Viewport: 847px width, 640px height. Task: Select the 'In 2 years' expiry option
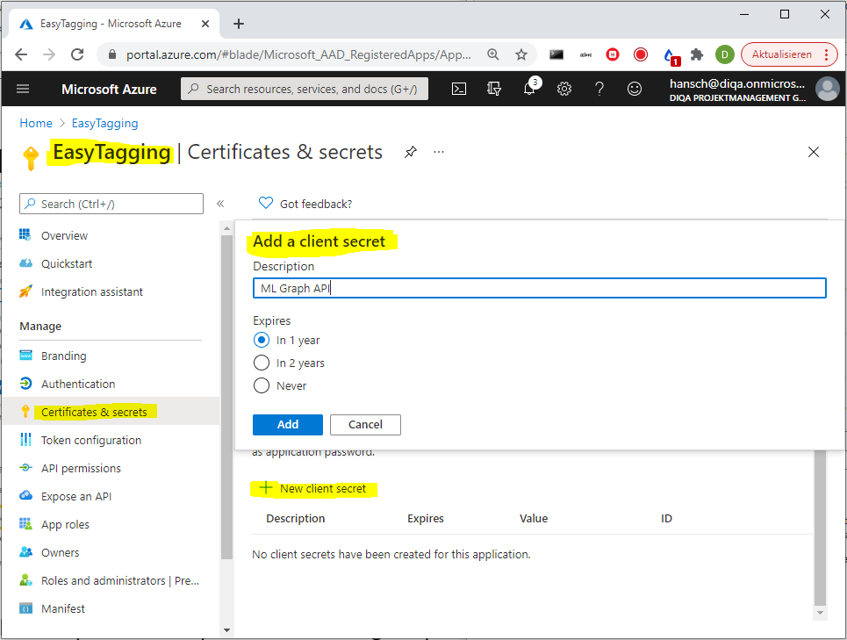point(262,363)
